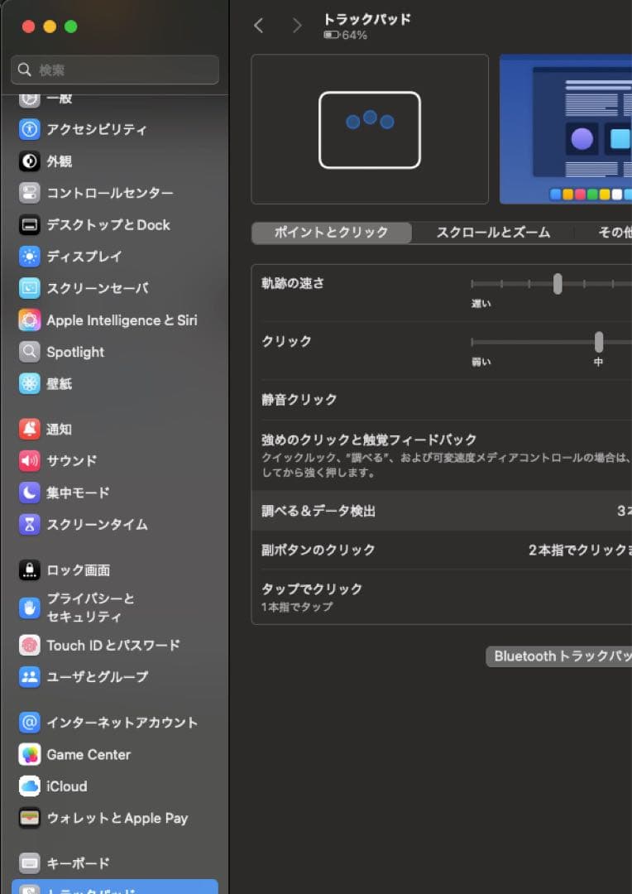Click the desktop preview thumbnail
The height and width of the screenshot is (894, 632).
click(566, 129)
